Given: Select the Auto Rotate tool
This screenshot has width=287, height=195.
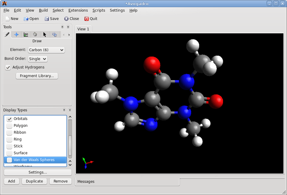Looking at the screenshot, I should coord(55,34).
